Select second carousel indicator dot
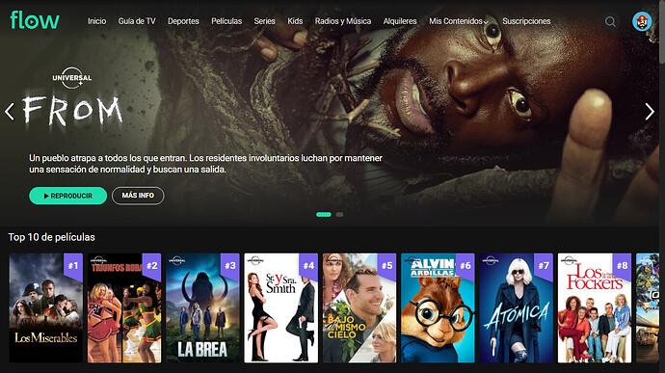The width and height of the screenshot is (665, 373). (x=339, y=214)
